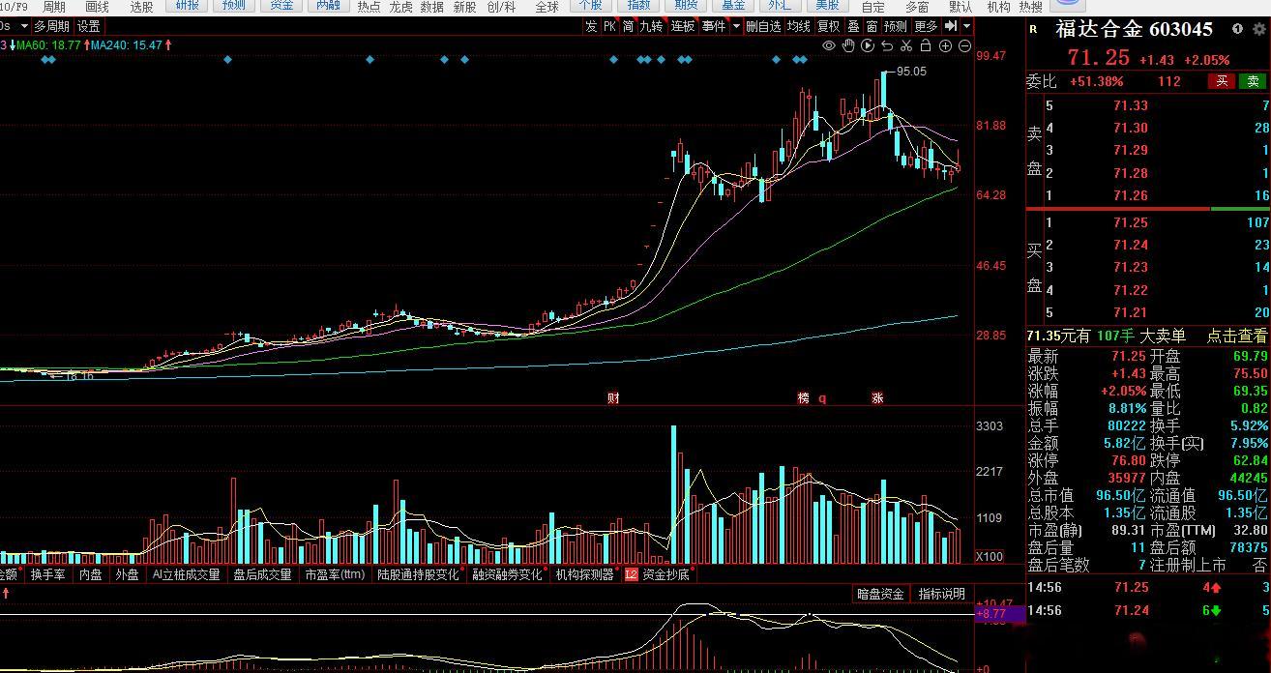Click 点击查看 link for large orders
The image size is (1271, 673).
(x=1237, y=336)
